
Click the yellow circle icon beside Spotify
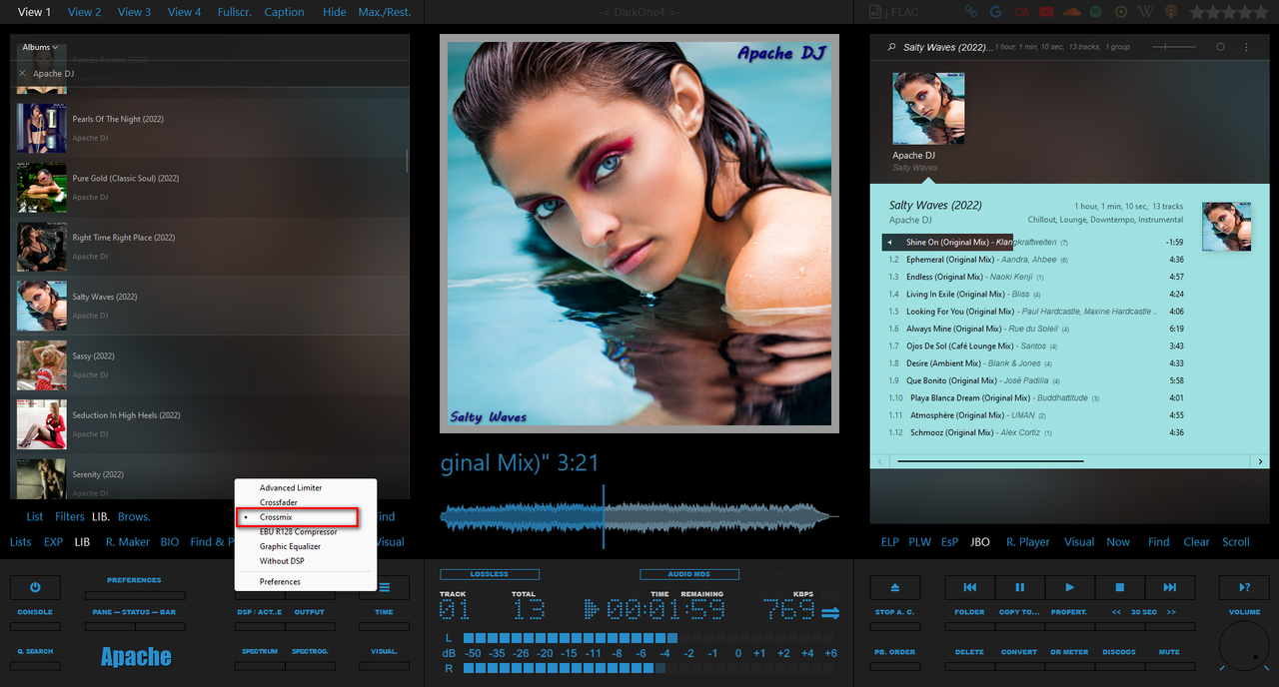point(1121,12)
